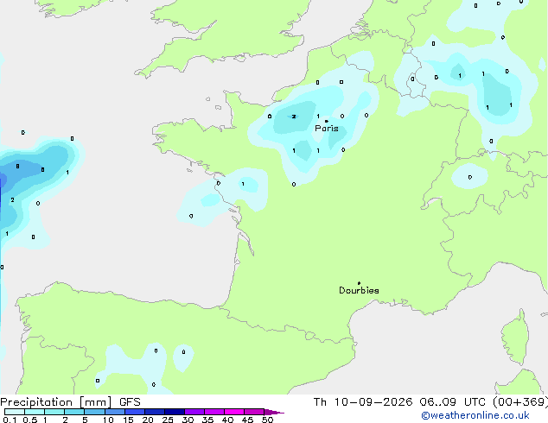Viewport: 548px width, 423px height.
Task: Select the 30–35 mm legend swatch
Action: [x=194, y=412]
